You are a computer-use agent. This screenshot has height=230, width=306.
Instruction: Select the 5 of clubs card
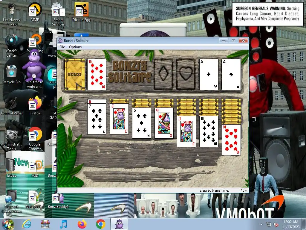[141, 123]
